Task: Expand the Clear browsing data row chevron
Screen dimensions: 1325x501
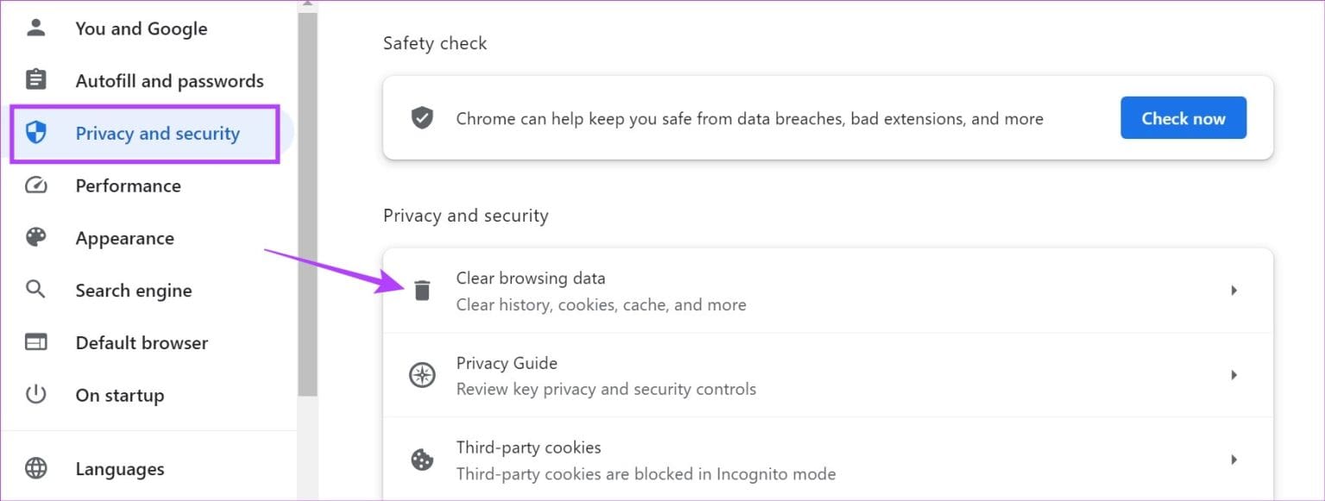Action: 1234,291
